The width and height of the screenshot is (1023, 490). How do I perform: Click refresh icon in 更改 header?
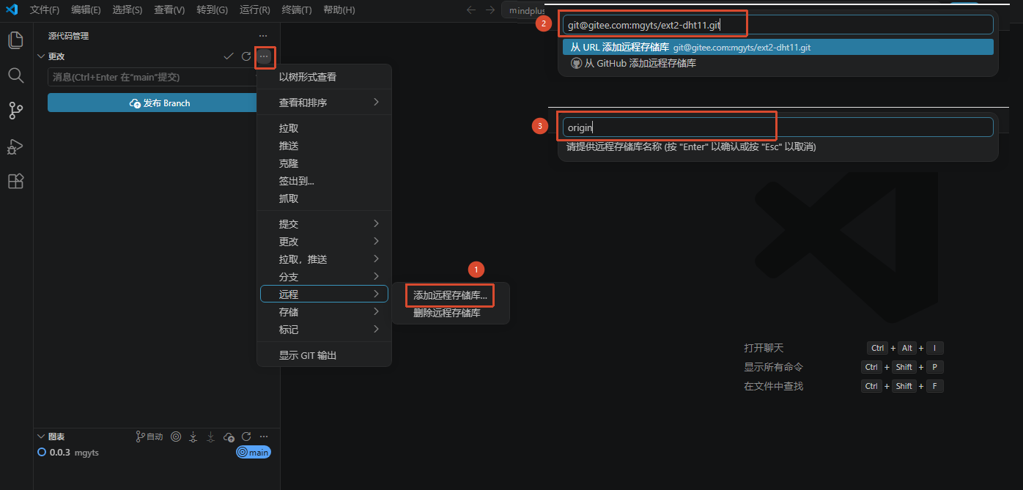(x=246, y=56)
